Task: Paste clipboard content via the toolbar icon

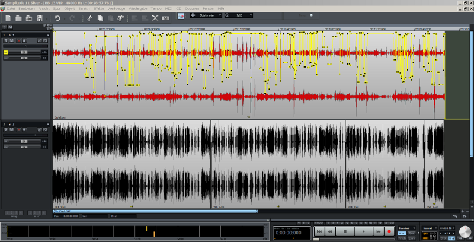Action: [111, 18]
